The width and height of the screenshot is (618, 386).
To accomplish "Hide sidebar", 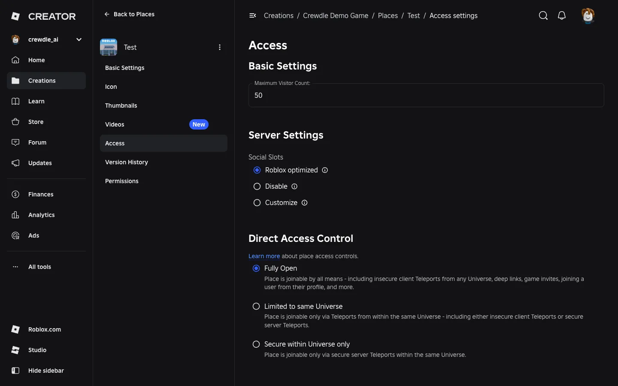I will pyautogui.click(x=46, y=371).
